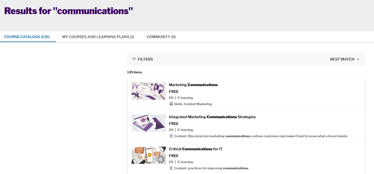Open My Courses and Learning Plans tab
Viewport: 374px width, 174px height.
point(98,37)
